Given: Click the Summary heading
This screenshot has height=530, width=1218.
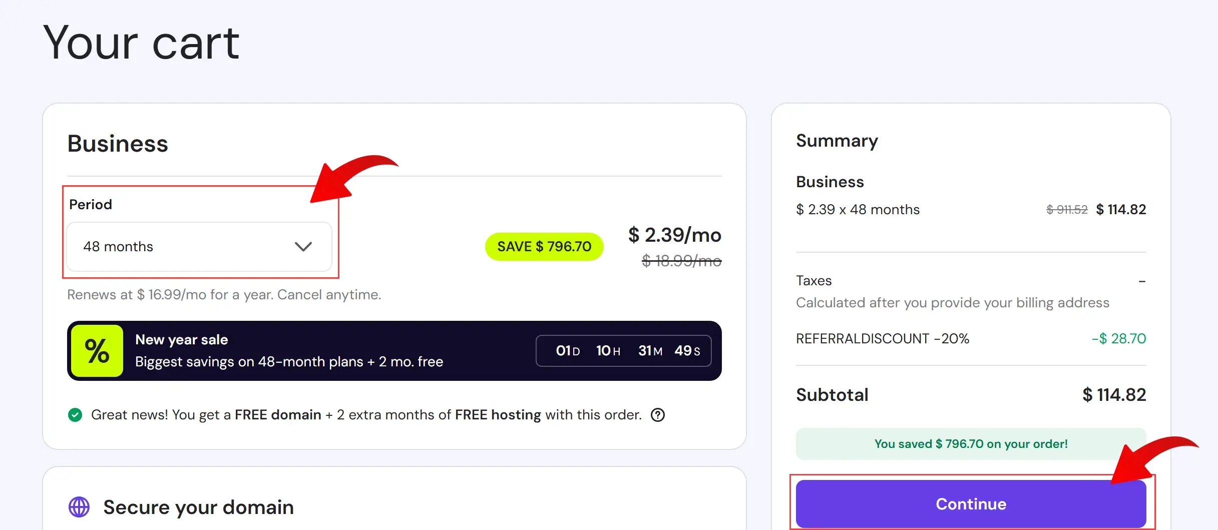Looking at the screenshot, I should (837, 141).
